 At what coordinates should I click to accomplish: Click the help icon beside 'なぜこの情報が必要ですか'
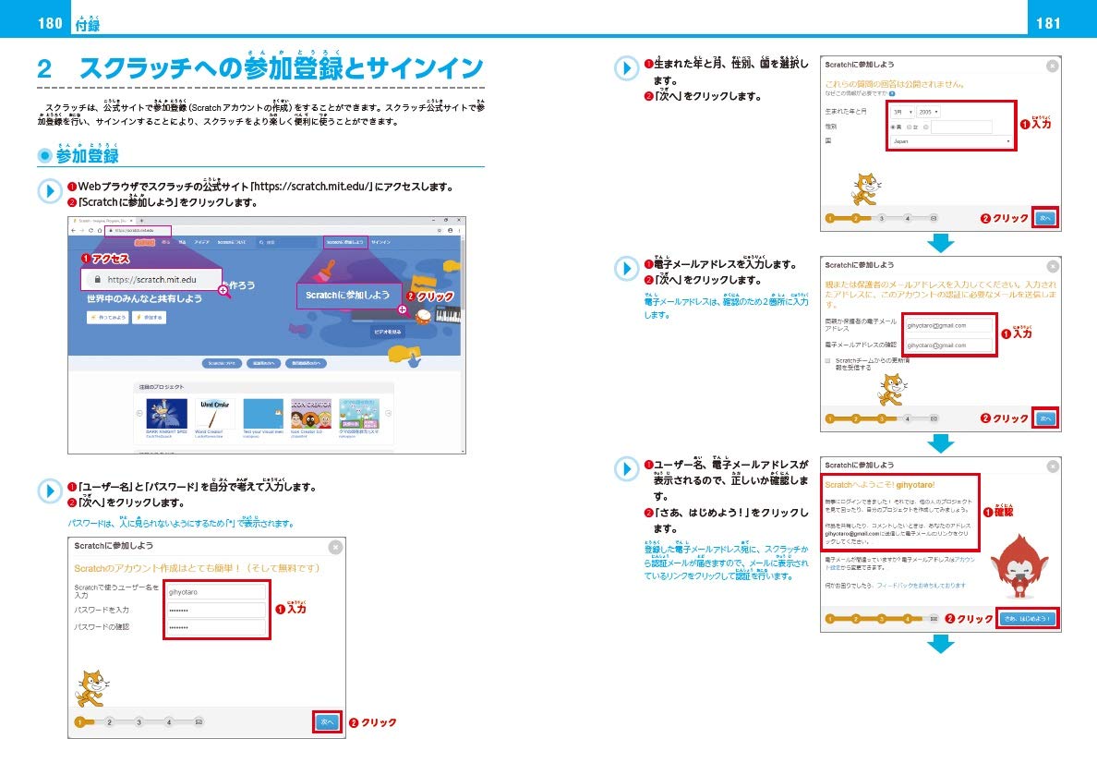891,93
